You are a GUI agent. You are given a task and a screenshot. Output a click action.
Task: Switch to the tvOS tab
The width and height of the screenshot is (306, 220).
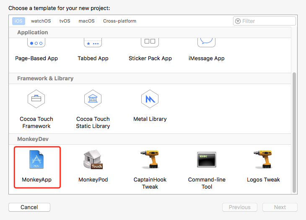[x=65, y=21]
